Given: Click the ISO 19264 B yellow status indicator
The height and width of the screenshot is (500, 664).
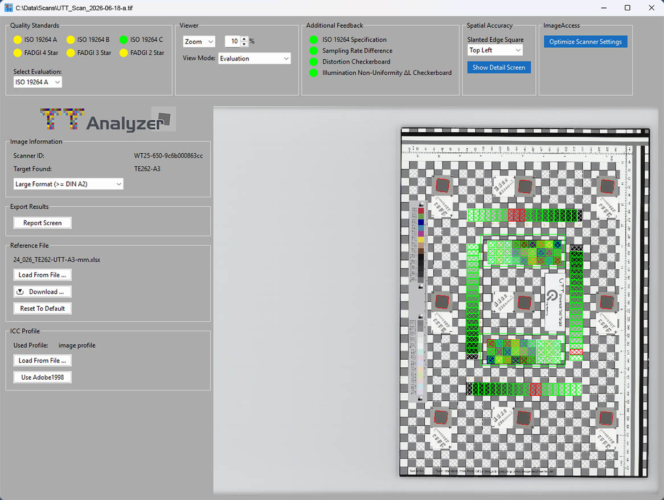Looking at the screenshot, I should click(x=70, y=39).
